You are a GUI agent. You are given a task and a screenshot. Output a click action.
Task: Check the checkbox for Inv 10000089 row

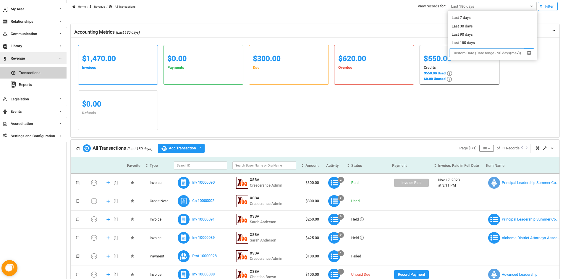coord(78,238)
